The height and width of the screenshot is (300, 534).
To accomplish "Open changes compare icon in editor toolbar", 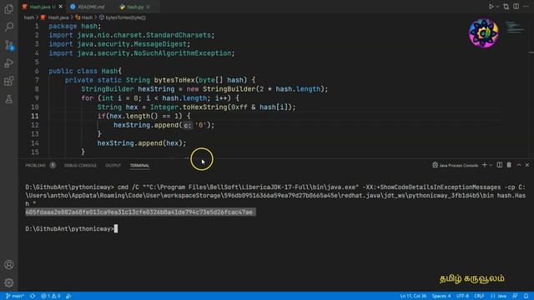I will [506, 7].
